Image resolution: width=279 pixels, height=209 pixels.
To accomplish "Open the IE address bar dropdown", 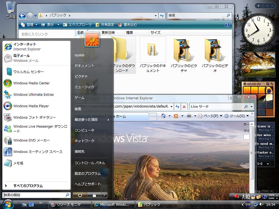I will coord(171,107).
